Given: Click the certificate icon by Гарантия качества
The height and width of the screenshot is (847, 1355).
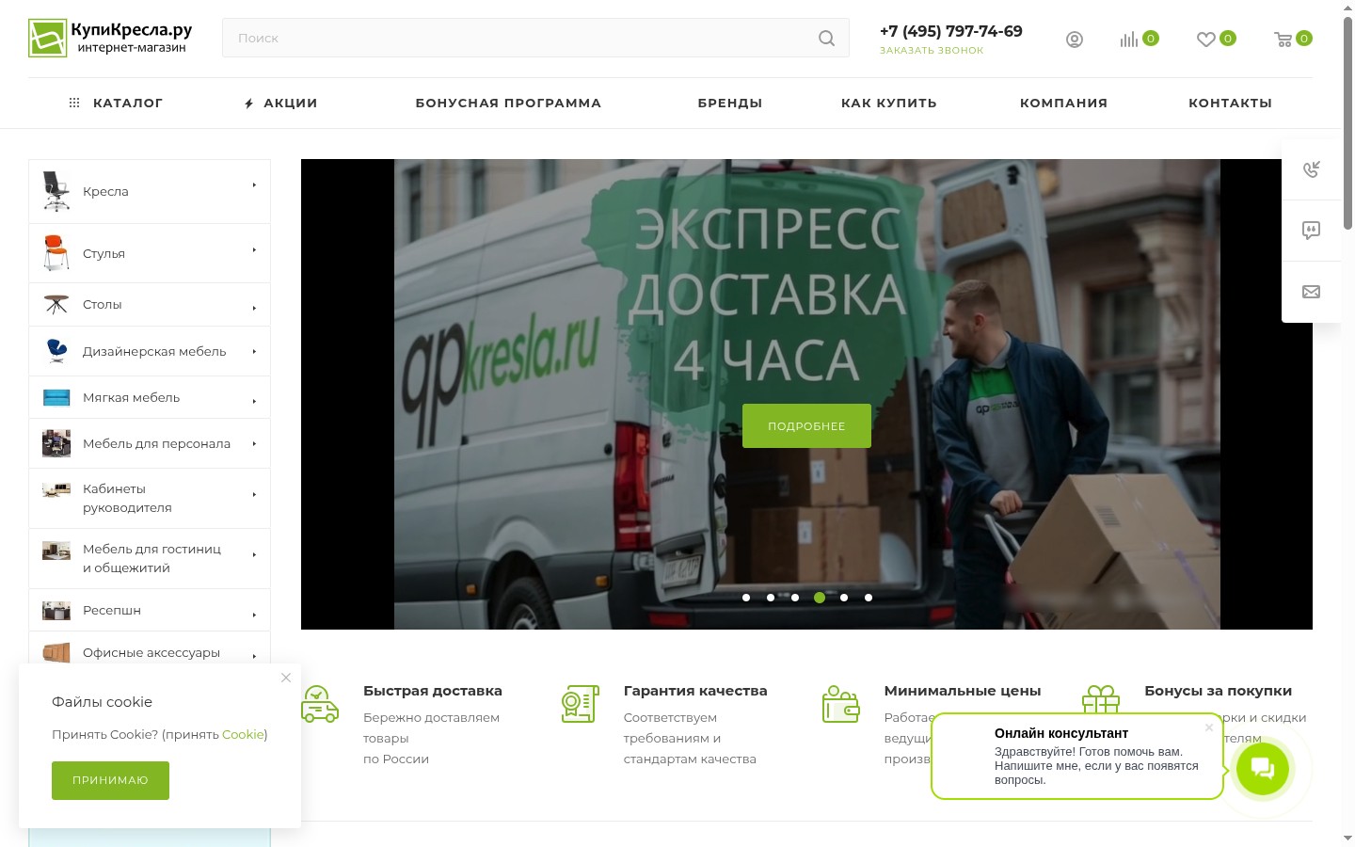Looking at the screenshot, I should (x=580, y=704).
